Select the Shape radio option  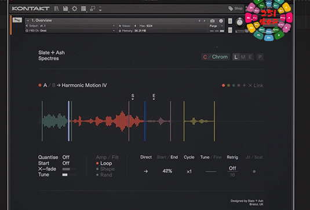(105, 169)
